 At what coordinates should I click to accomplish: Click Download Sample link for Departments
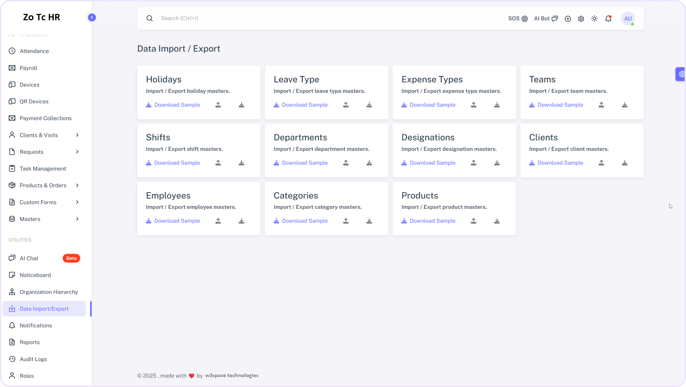click(x=301, y=163)
